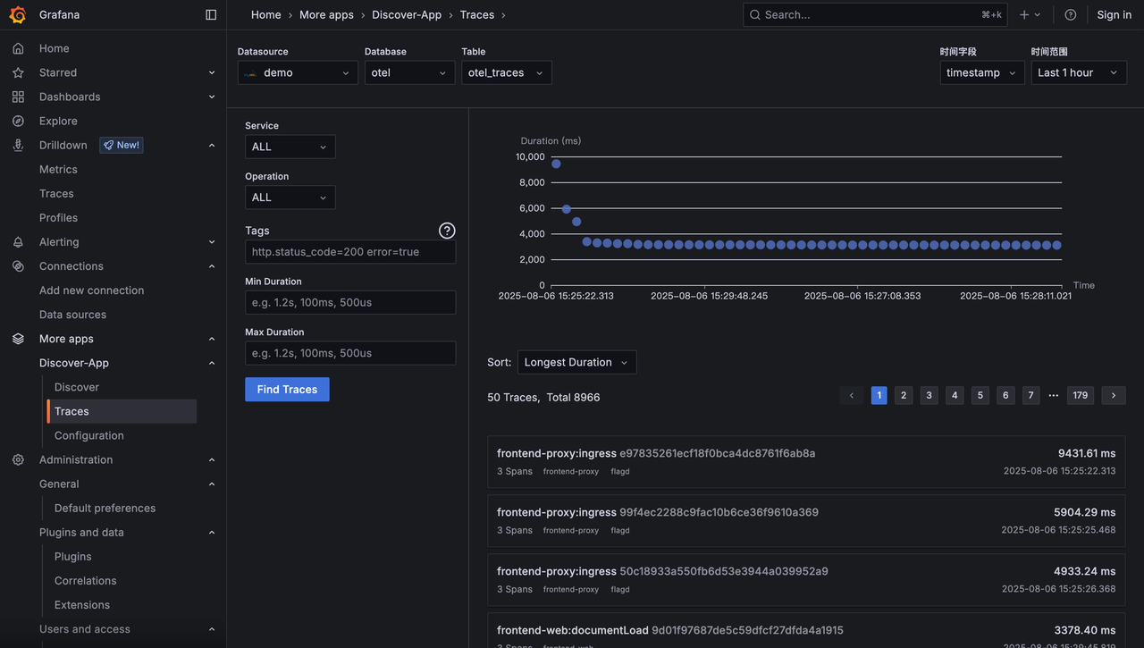Open Discover under Discover-App
The image size is (1144, 648).
77,387
